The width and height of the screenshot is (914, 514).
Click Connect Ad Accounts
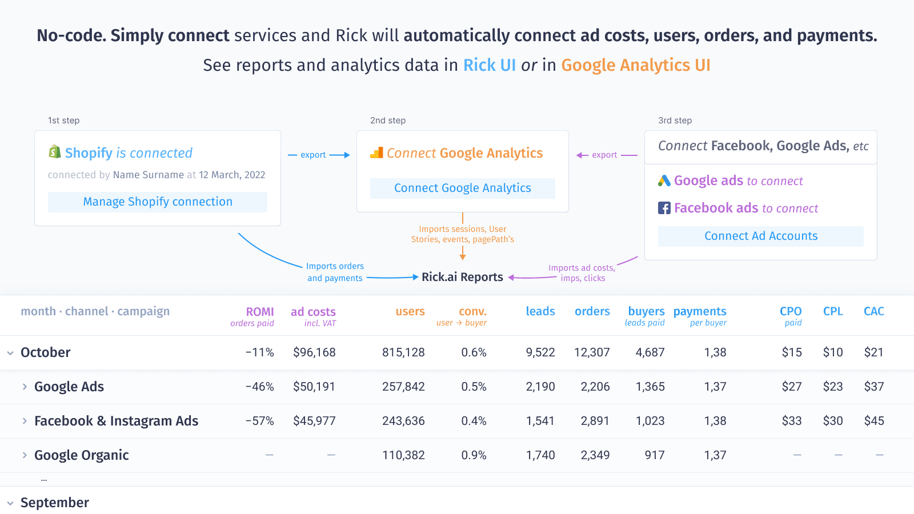point(761,236)
